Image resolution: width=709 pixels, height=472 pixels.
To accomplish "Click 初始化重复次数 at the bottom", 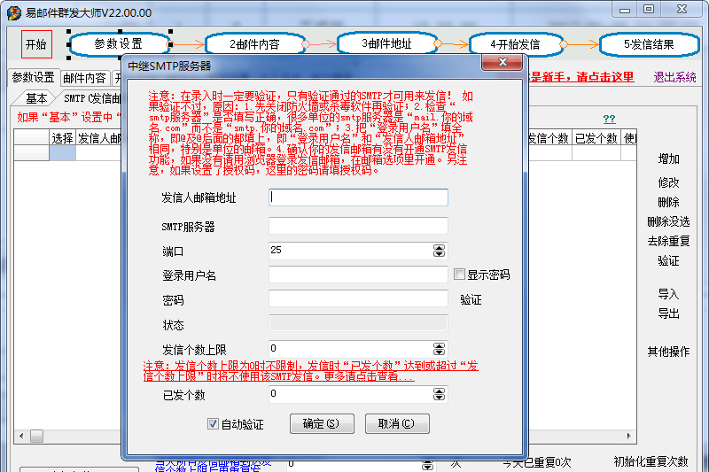I will pos(651,461).
